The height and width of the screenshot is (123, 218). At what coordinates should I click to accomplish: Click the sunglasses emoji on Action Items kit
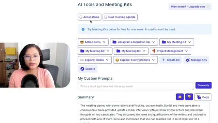click(x=82, y=42)
